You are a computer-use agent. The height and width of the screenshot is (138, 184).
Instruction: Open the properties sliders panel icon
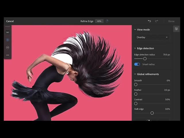click(x=176, y=29)
